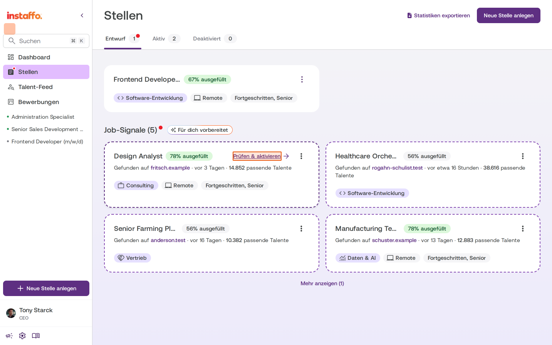The width and height of the screenshot is (552, 345).
Task: Select Stellen in the sidebar
Action: (46, 72)
